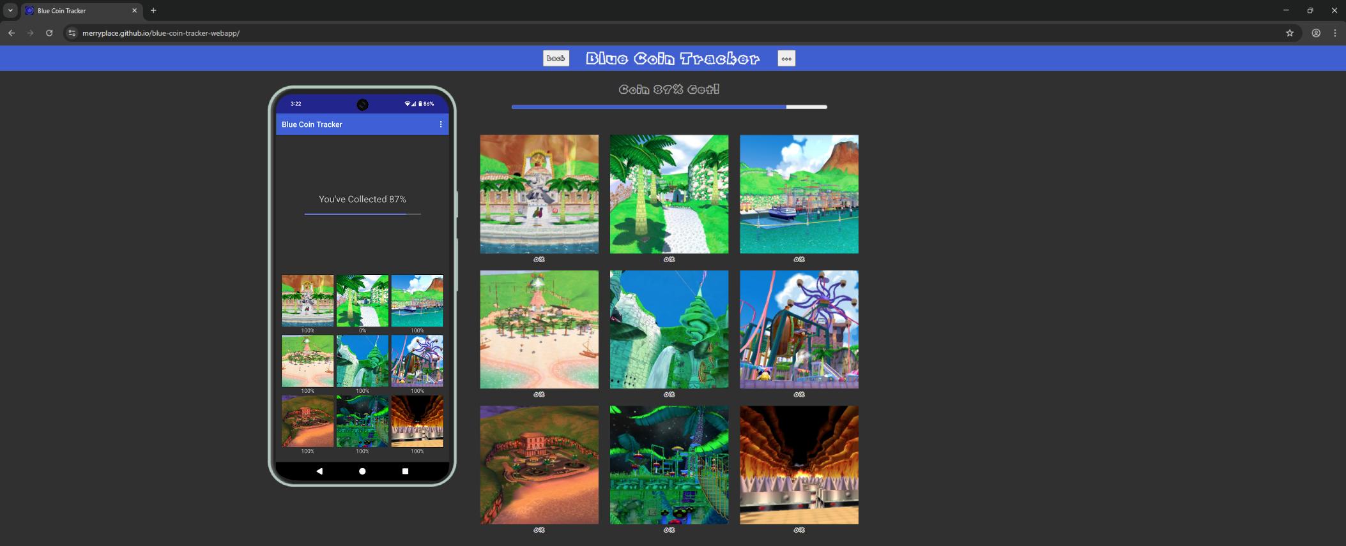The image size is (1346, 546).
Task: Click the 0% label under Noki Bay thumbnail
Action: tap(669, 395)
